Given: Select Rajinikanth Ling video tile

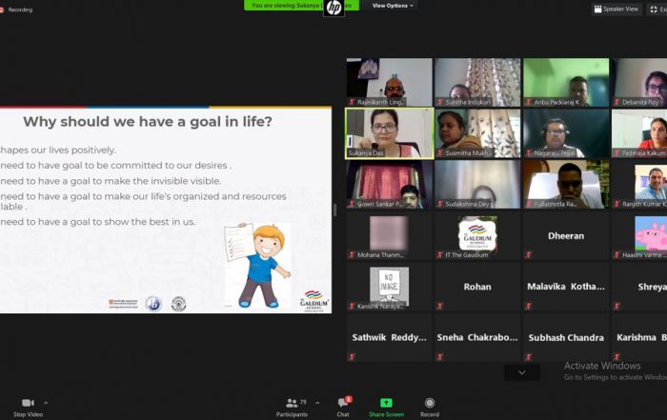Looking at the screenshot, I should (x=389, y=83).
